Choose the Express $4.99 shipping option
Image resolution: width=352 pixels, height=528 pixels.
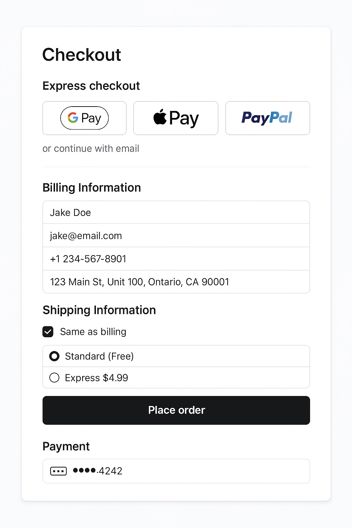pos(54,378)
